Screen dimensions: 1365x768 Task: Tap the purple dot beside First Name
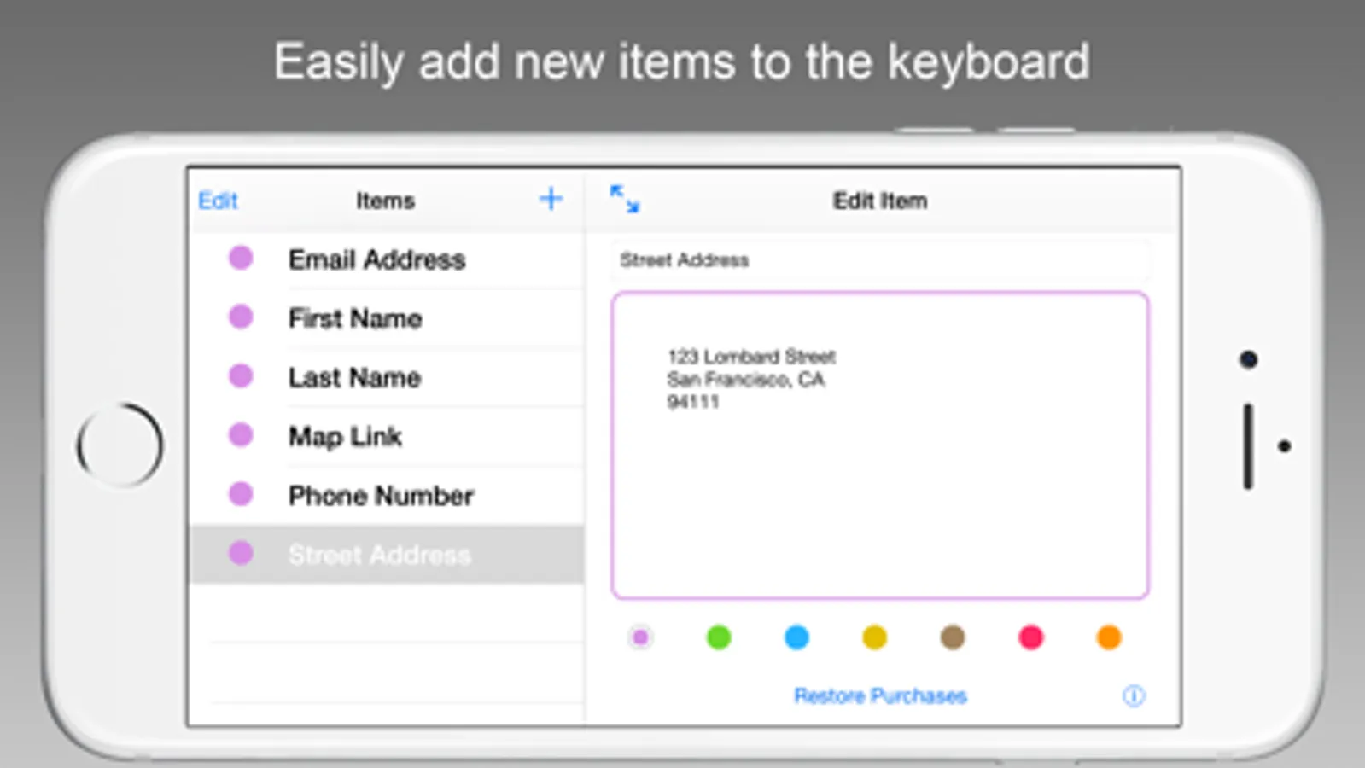[x=241, y=317]
